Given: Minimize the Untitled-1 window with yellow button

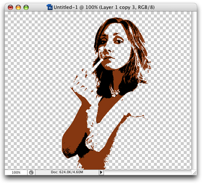Looking at the screenshot, I should [18, 8].
